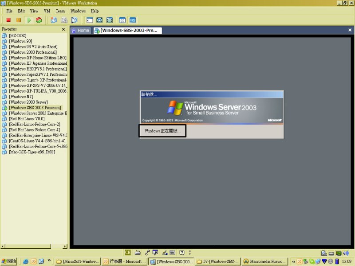Select [Windows-XP-Home-Edition-LEO] favorite
Image resolution: width=355 pixels, height=266 pixels.
click(x=38, y=58)
